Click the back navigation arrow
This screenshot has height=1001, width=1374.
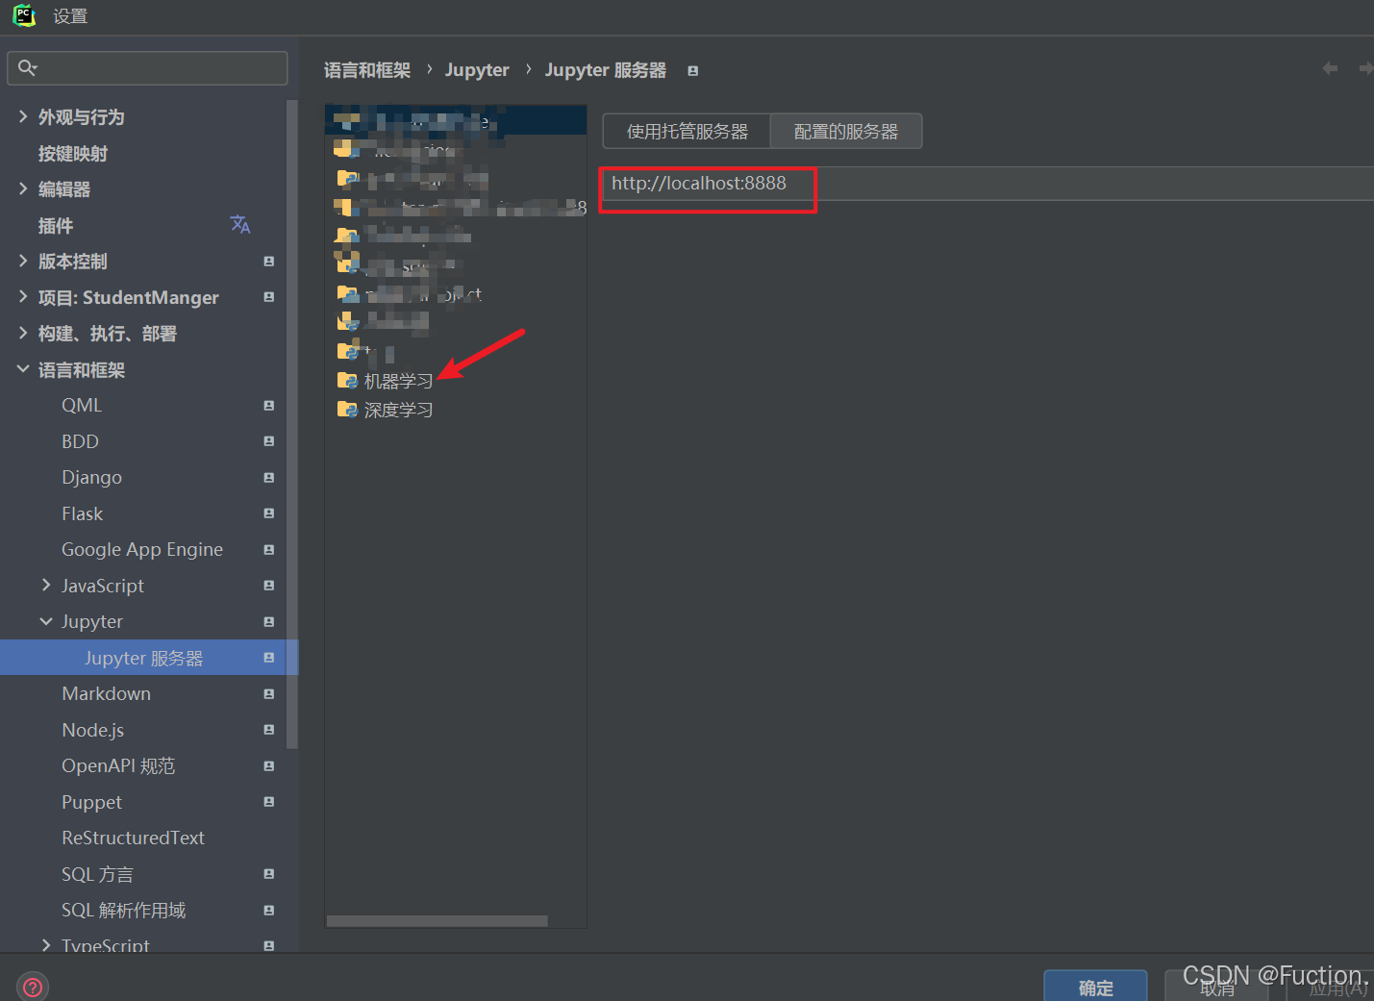pos(1330,68)
